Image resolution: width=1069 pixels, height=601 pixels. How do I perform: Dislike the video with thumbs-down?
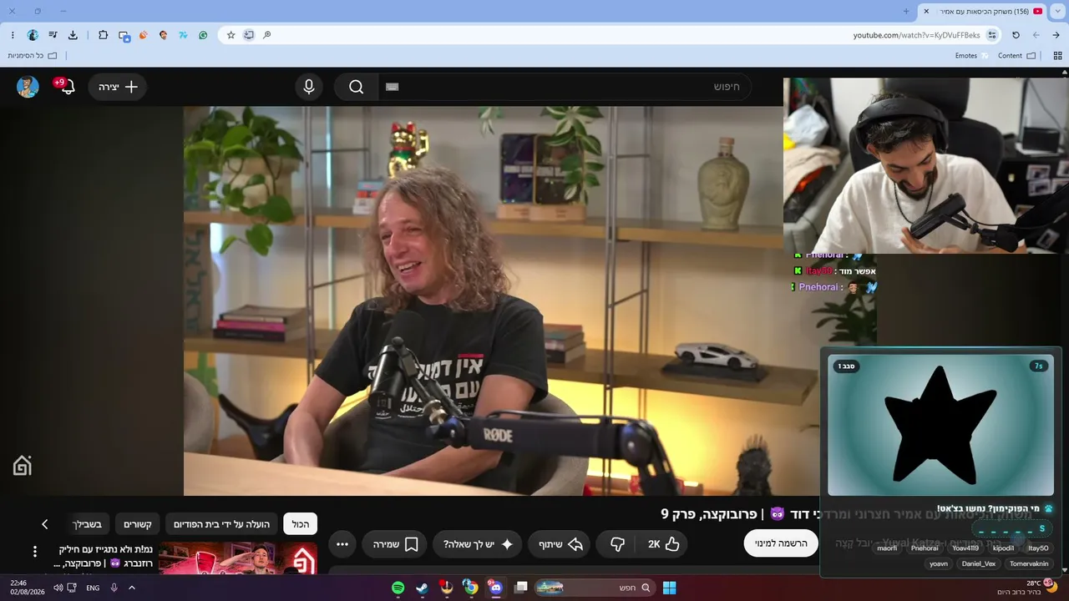click(617, 544)
